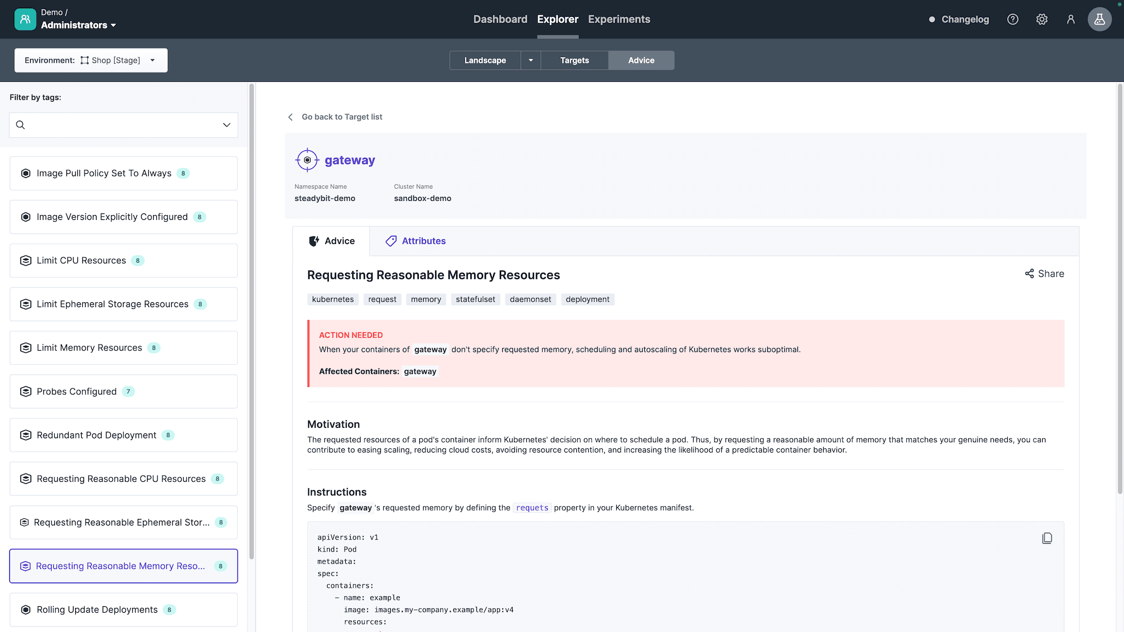The width and height of the screenshot is (1124, 632).
Task: Open the Changelog link
Action: [964, 19]
